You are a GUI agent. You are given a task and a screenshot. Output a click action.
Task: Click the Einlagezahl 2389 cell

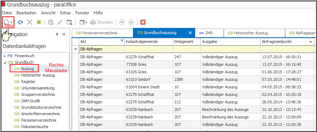point(187,79)
